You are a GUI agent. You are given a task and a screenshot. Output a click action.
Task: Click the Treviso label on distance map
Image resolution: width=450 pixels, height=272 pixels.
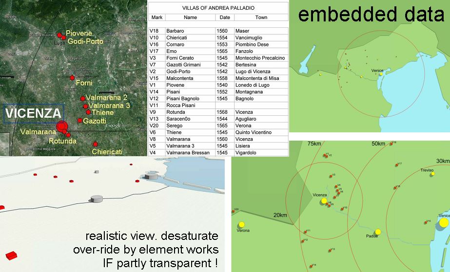tap(427, 170)
